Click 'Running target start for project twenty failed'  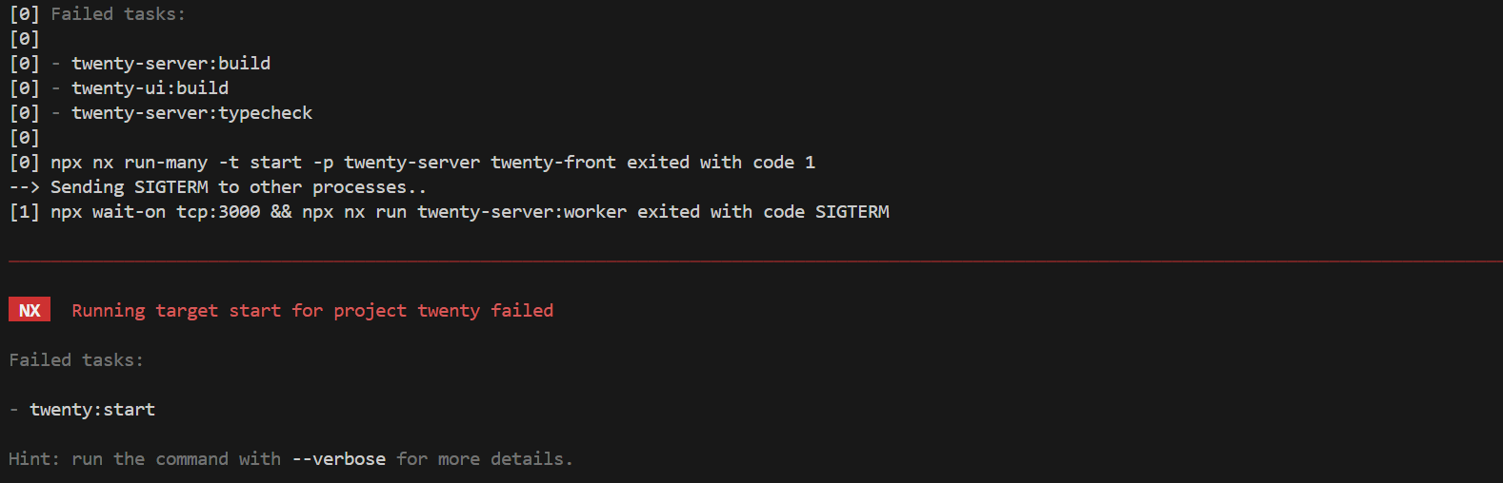click(312, 311)
